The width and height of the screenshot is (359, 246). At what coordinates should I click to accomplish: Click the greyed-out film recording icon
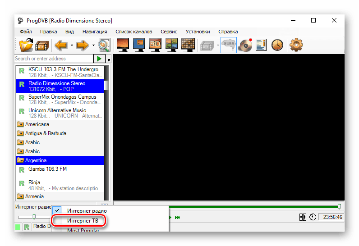207,46
